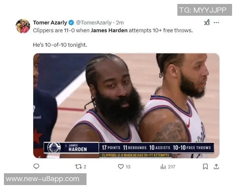The image size is (236, 189).
Task: Click the Tomer Azarly display name
Action: [x=50, y=22]
